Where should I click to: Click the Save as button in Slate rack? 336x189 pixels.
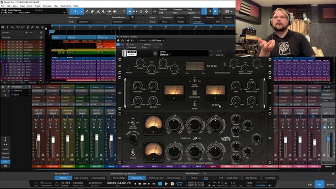[219, 55]
